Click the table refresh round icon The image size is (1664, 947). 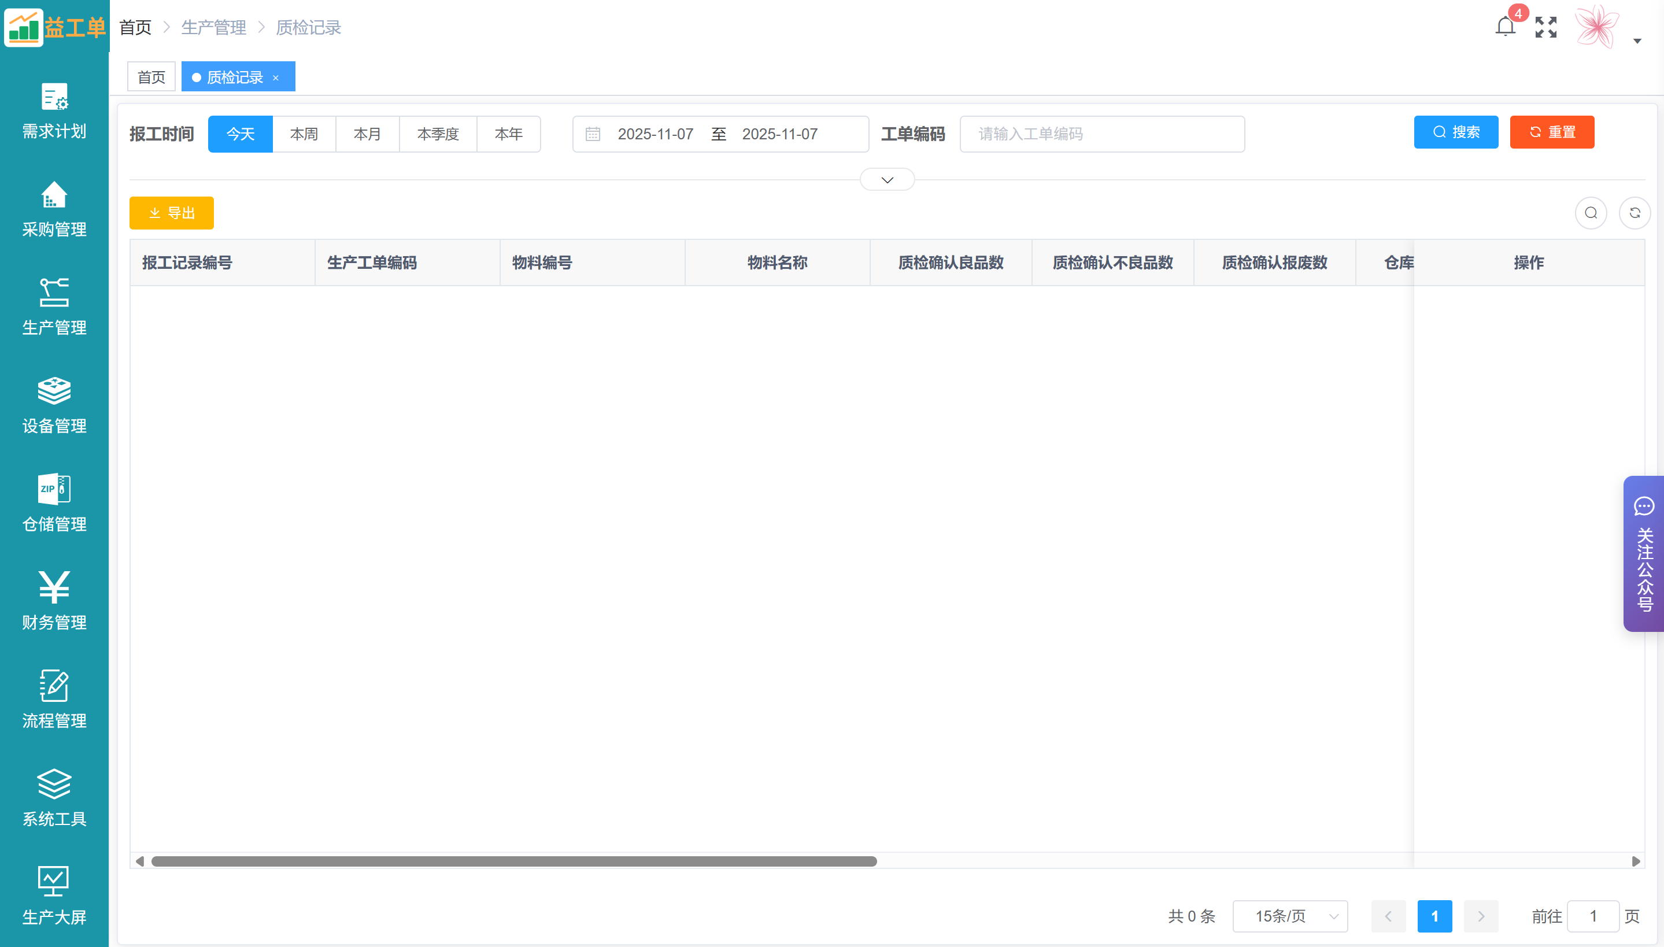pos(1634,213)
